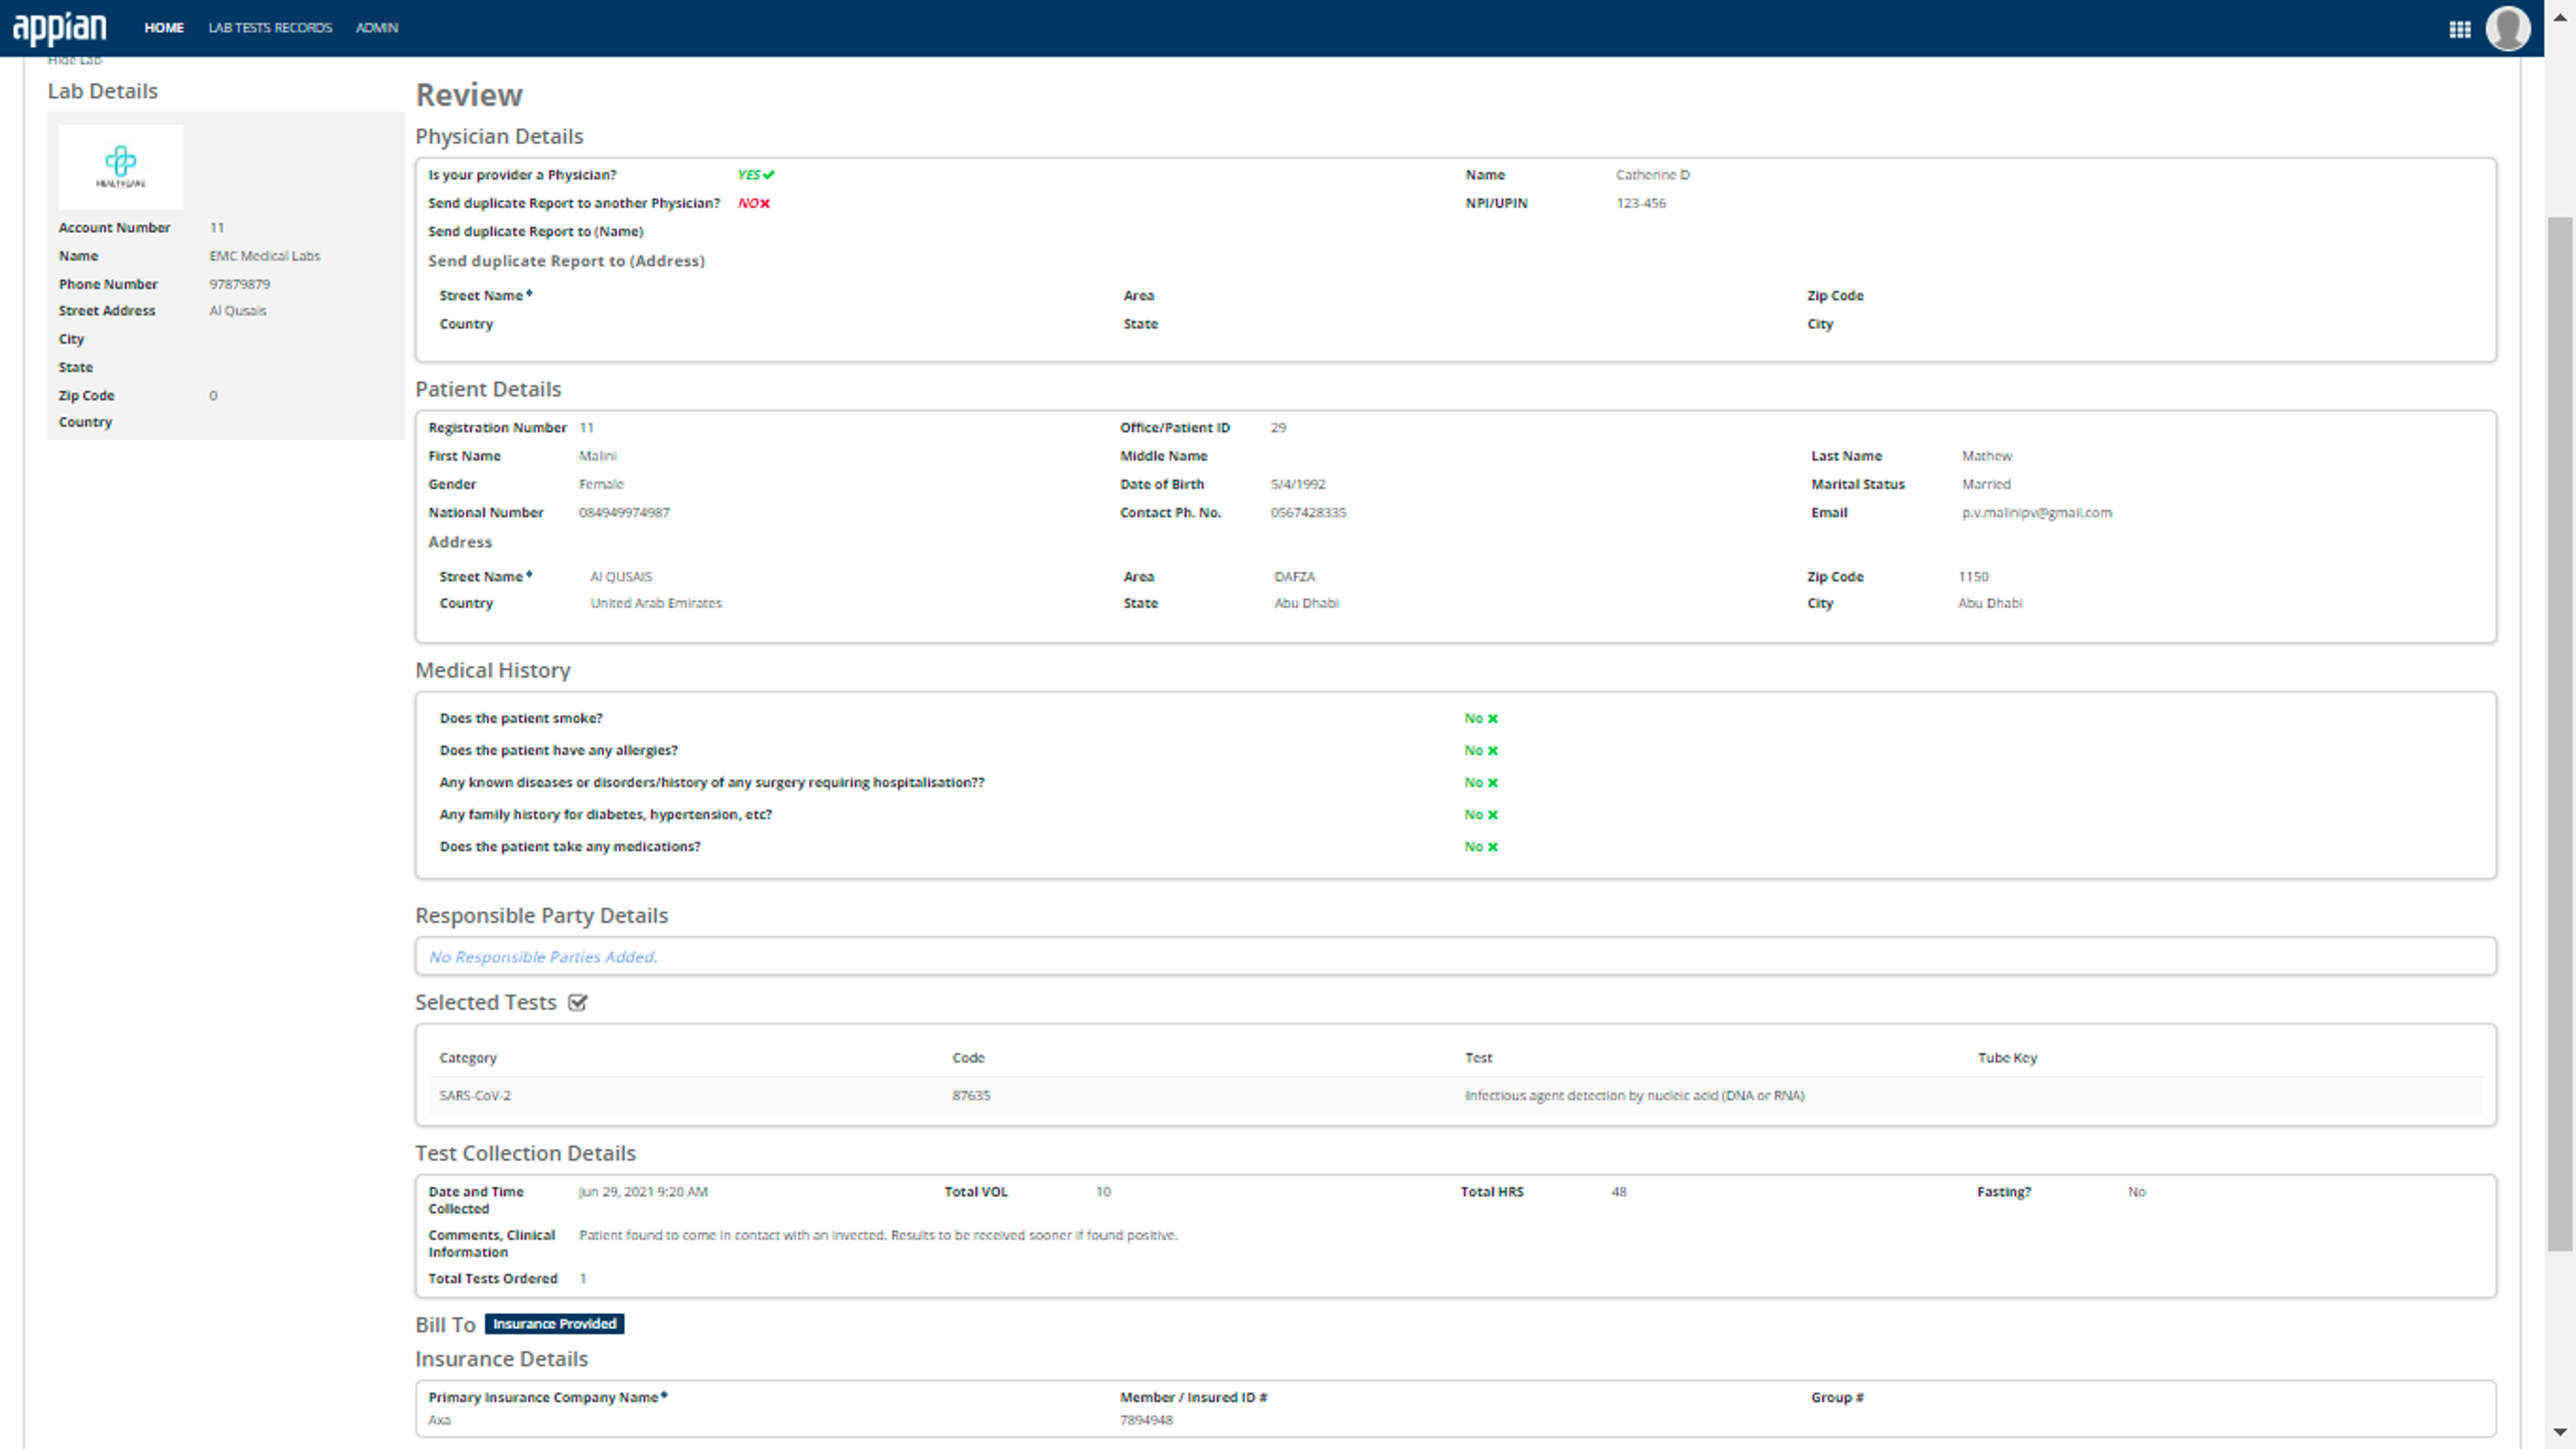
Task: Click the EMC lab healthcare logo thumbnail
Action: coord(121,167)
